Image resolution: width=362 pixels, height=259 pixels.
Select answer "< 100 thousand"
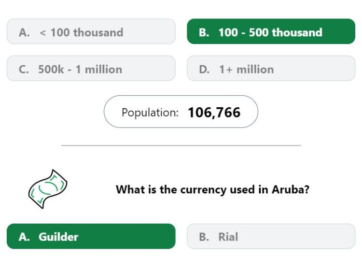point(91,31)
